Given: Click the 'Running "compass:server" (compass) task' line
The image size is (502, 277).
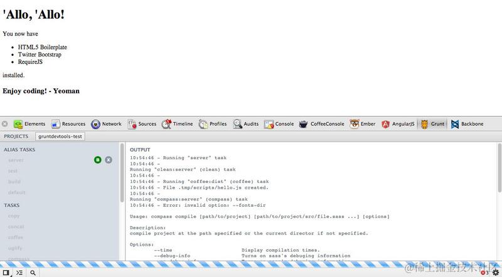Looking at the screenshot, I should [189, 199].
